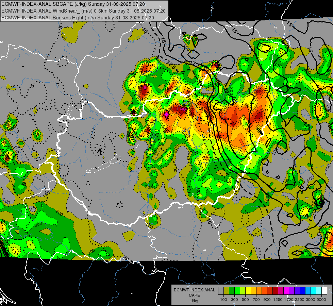Click the 1250 value under legend color bar
This screenshot has width=333, height=306.
pyautogui.click(x=278, y=300)
